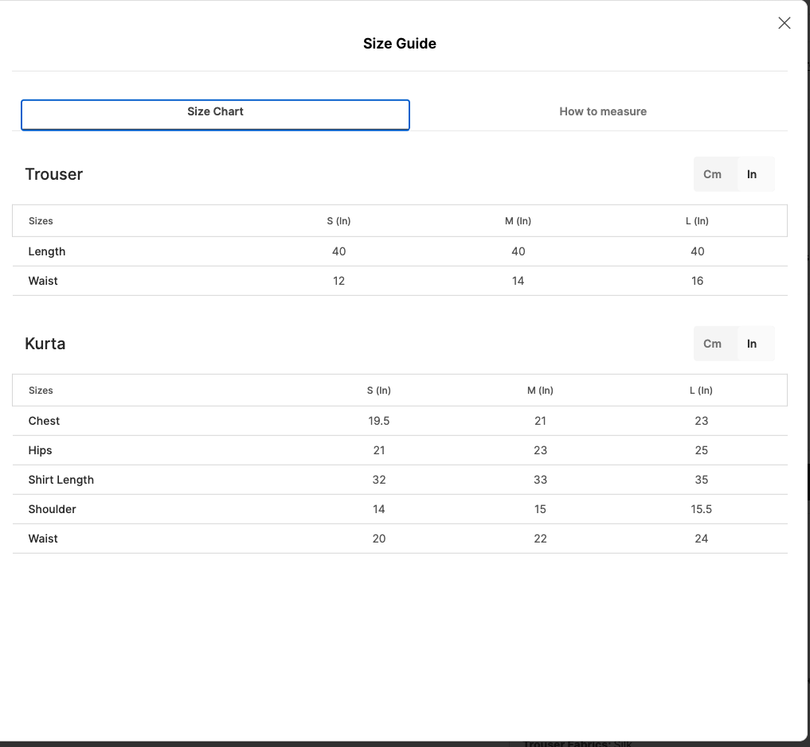Select In units for Trouser table
810x747 pixels.
coord(752,174)
